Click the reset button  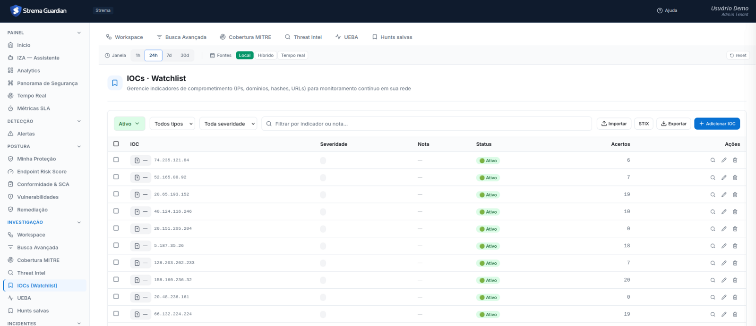(x=738, y=55)
